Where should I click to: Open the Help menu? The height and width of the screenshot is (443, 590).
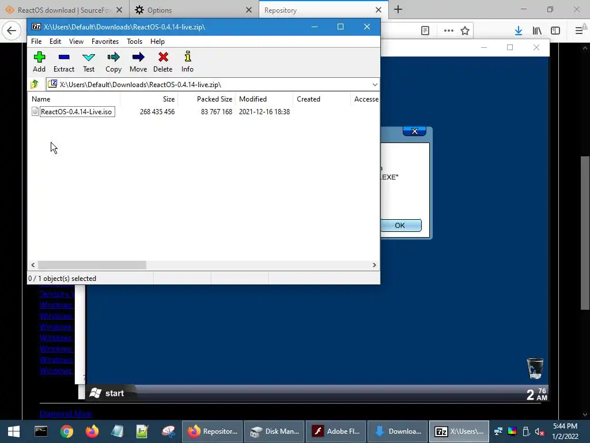click(x=157, y=42)
